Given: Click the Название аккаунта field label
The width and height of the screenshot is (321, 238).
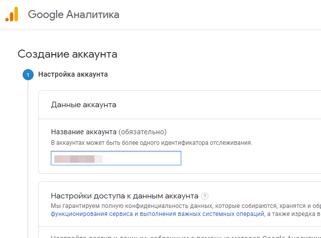Looking at the screenshot, I should point(84,132).
